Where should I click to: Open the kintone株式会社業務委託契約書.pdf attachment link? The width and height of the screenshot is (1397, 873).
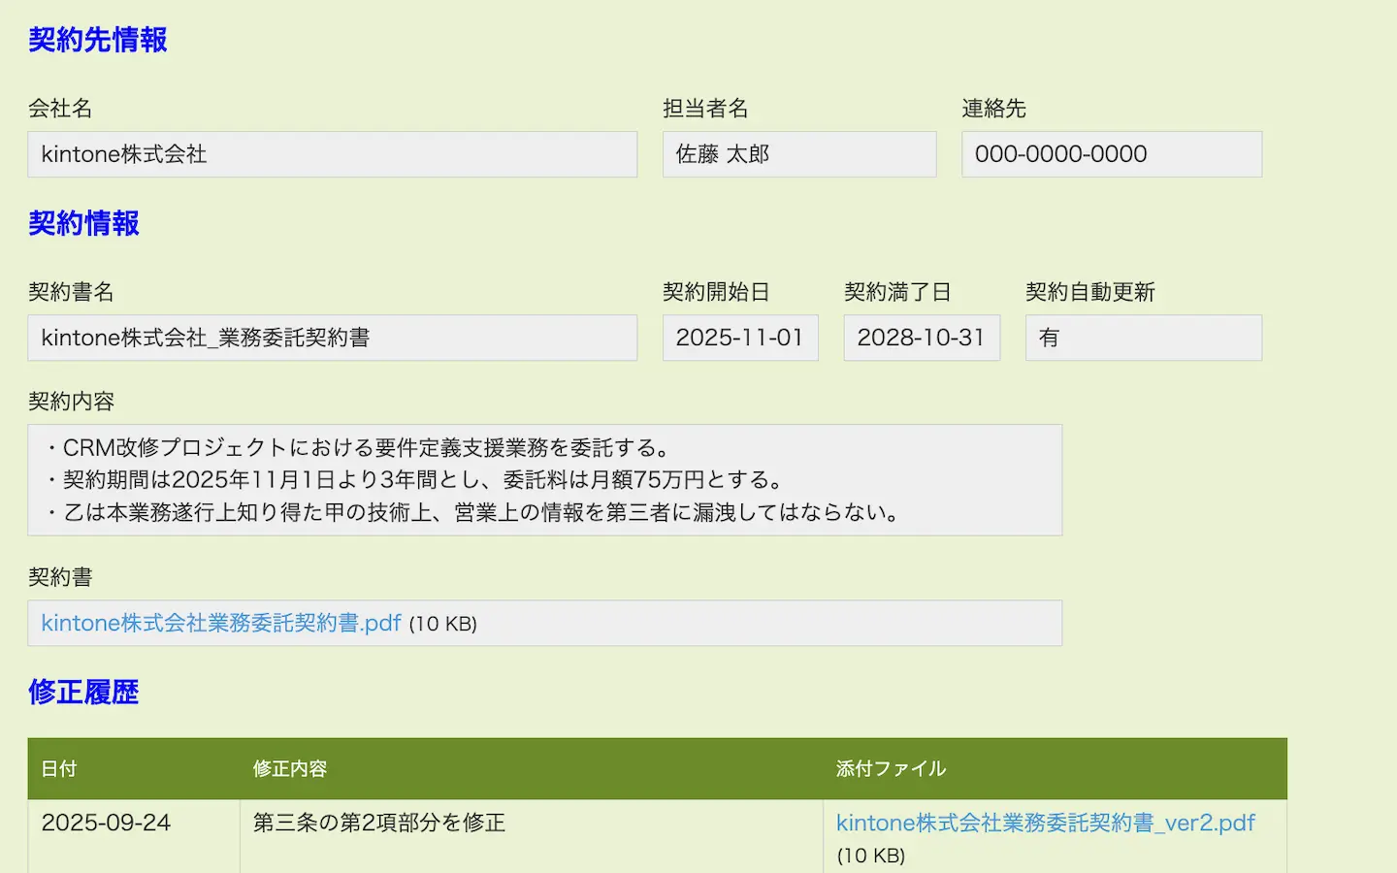tap(221, 623)
